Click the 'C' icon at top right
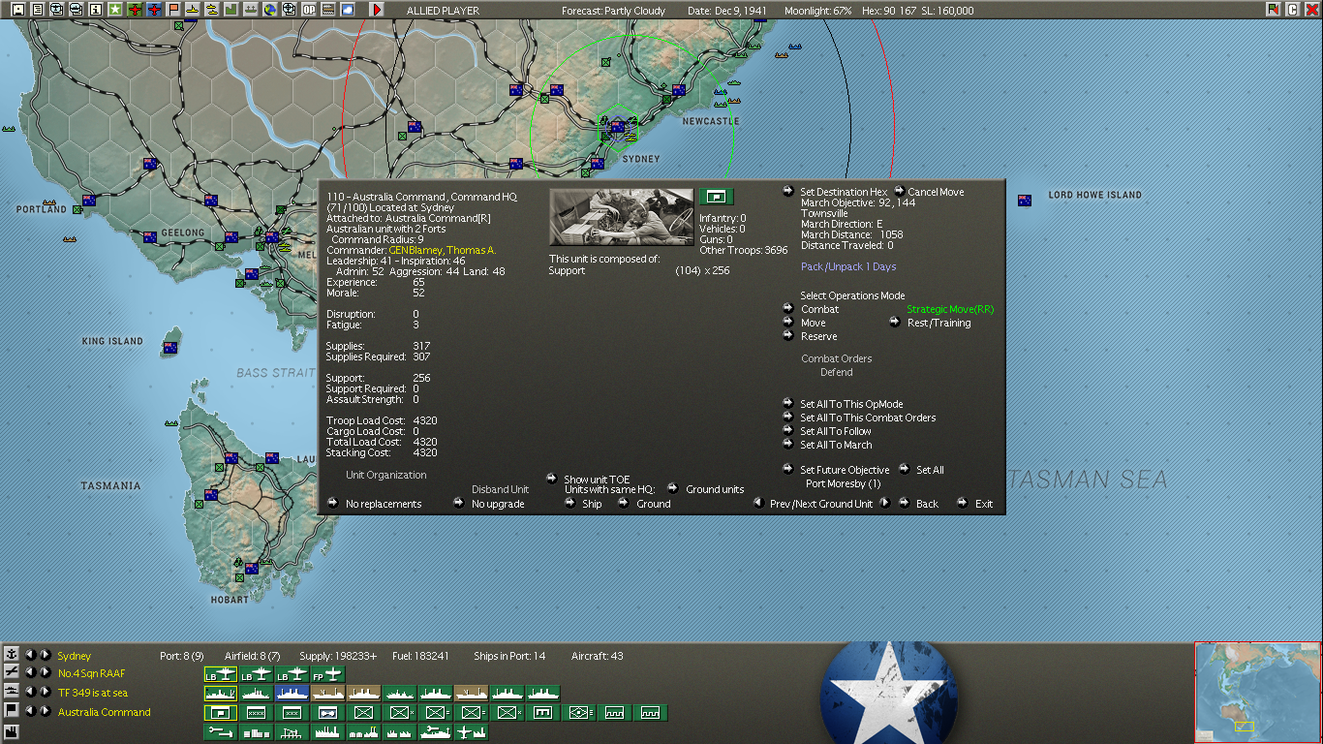Screen dimensions: 1323x744 (1292, 10)
